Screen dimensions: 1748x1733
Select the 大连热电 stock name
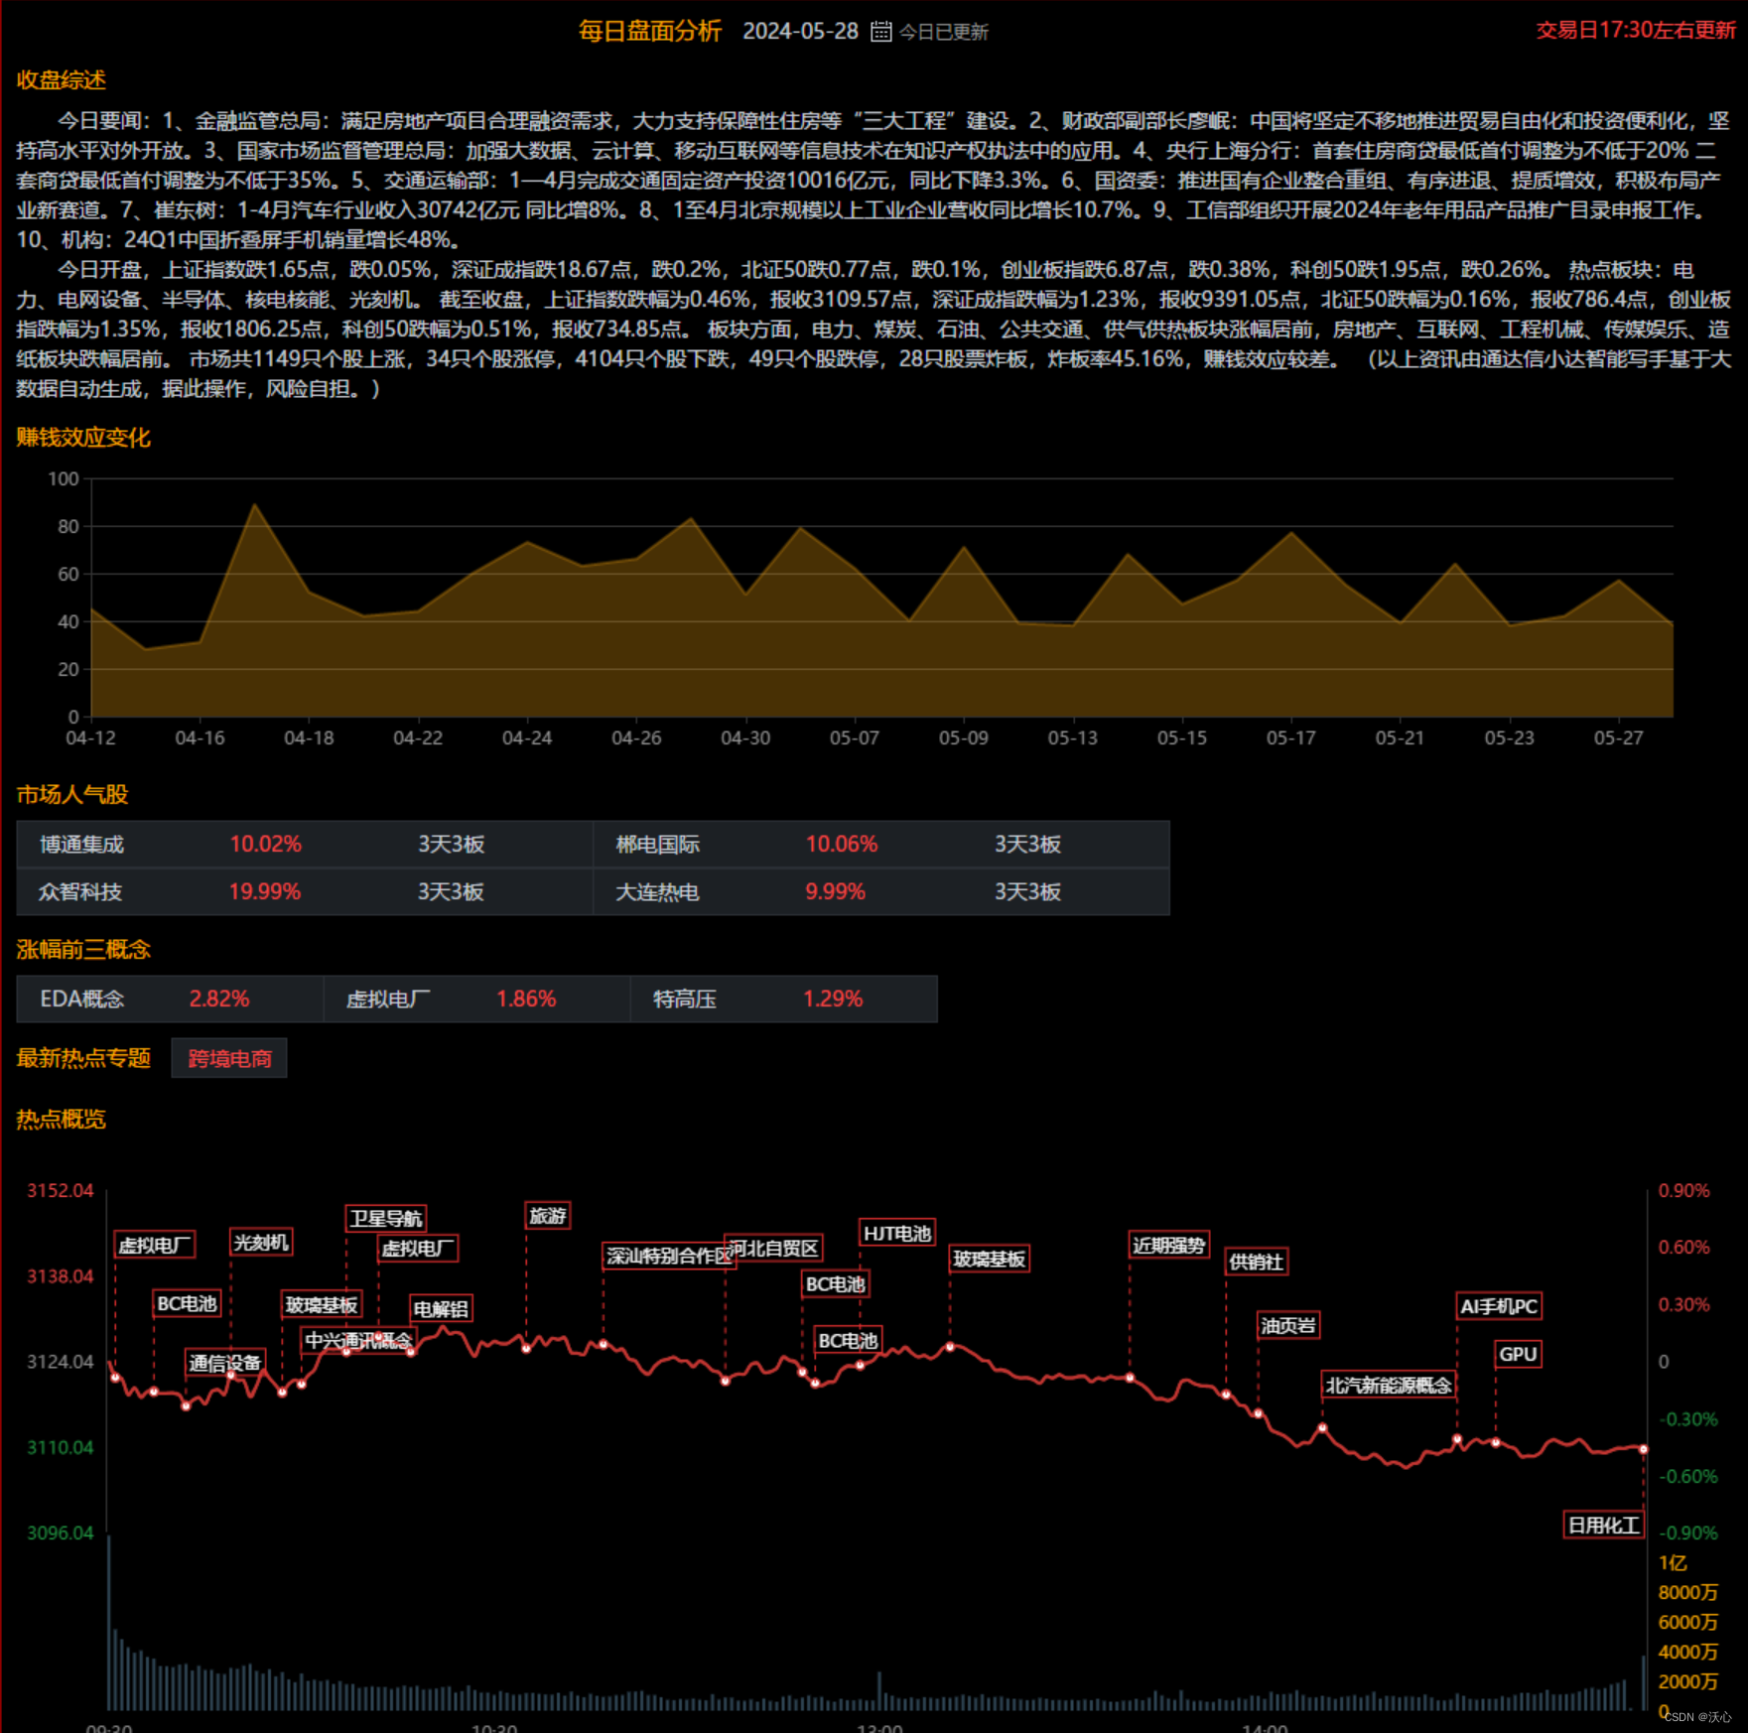click(657, 892)
